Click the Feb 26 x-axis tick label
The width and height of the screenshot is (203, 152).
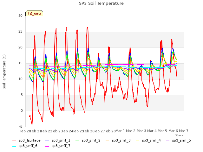[x=88, y=131]
